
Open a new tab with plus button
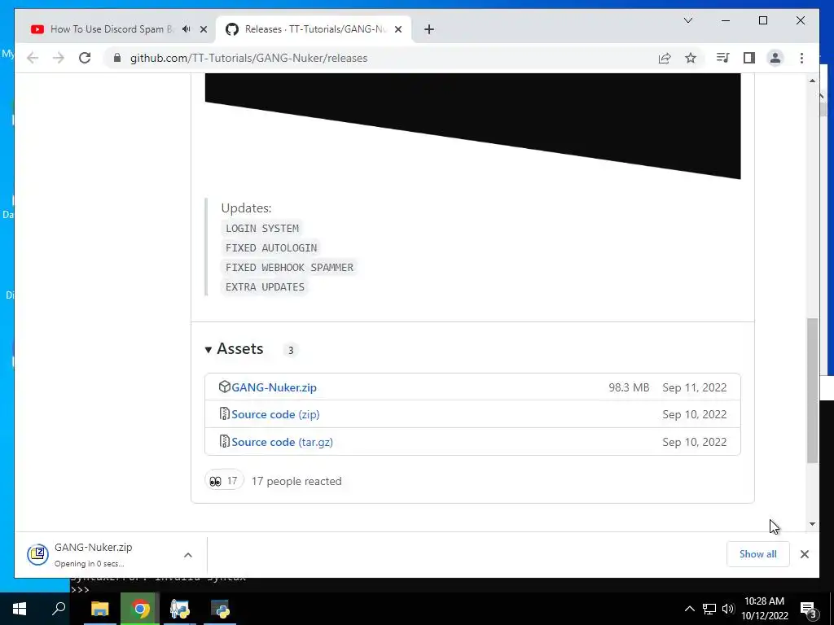428,29
